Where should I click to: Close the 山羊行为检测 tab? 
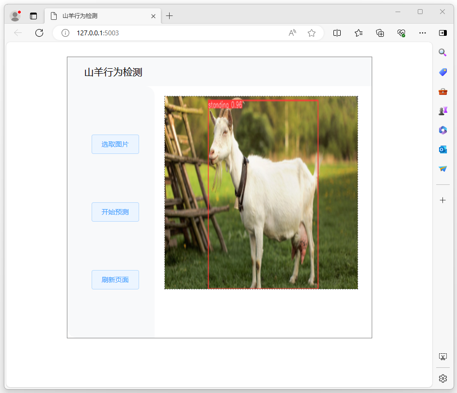point(153,16)
